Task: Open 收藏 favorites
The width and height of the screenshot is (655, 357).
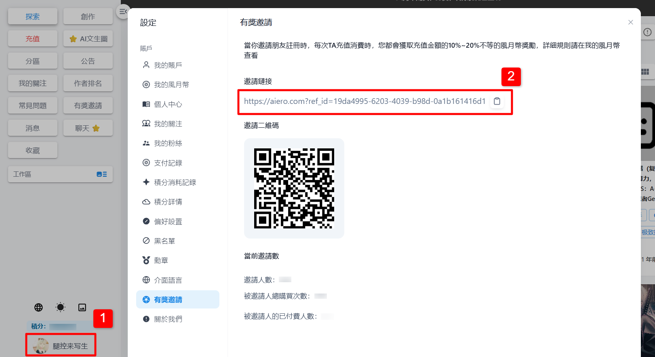Action: tap(33, 150)
